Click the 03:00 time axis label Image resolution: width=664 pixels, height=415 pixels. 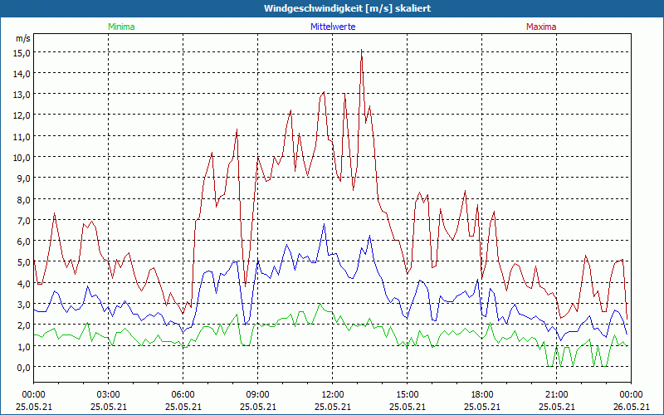109,395
